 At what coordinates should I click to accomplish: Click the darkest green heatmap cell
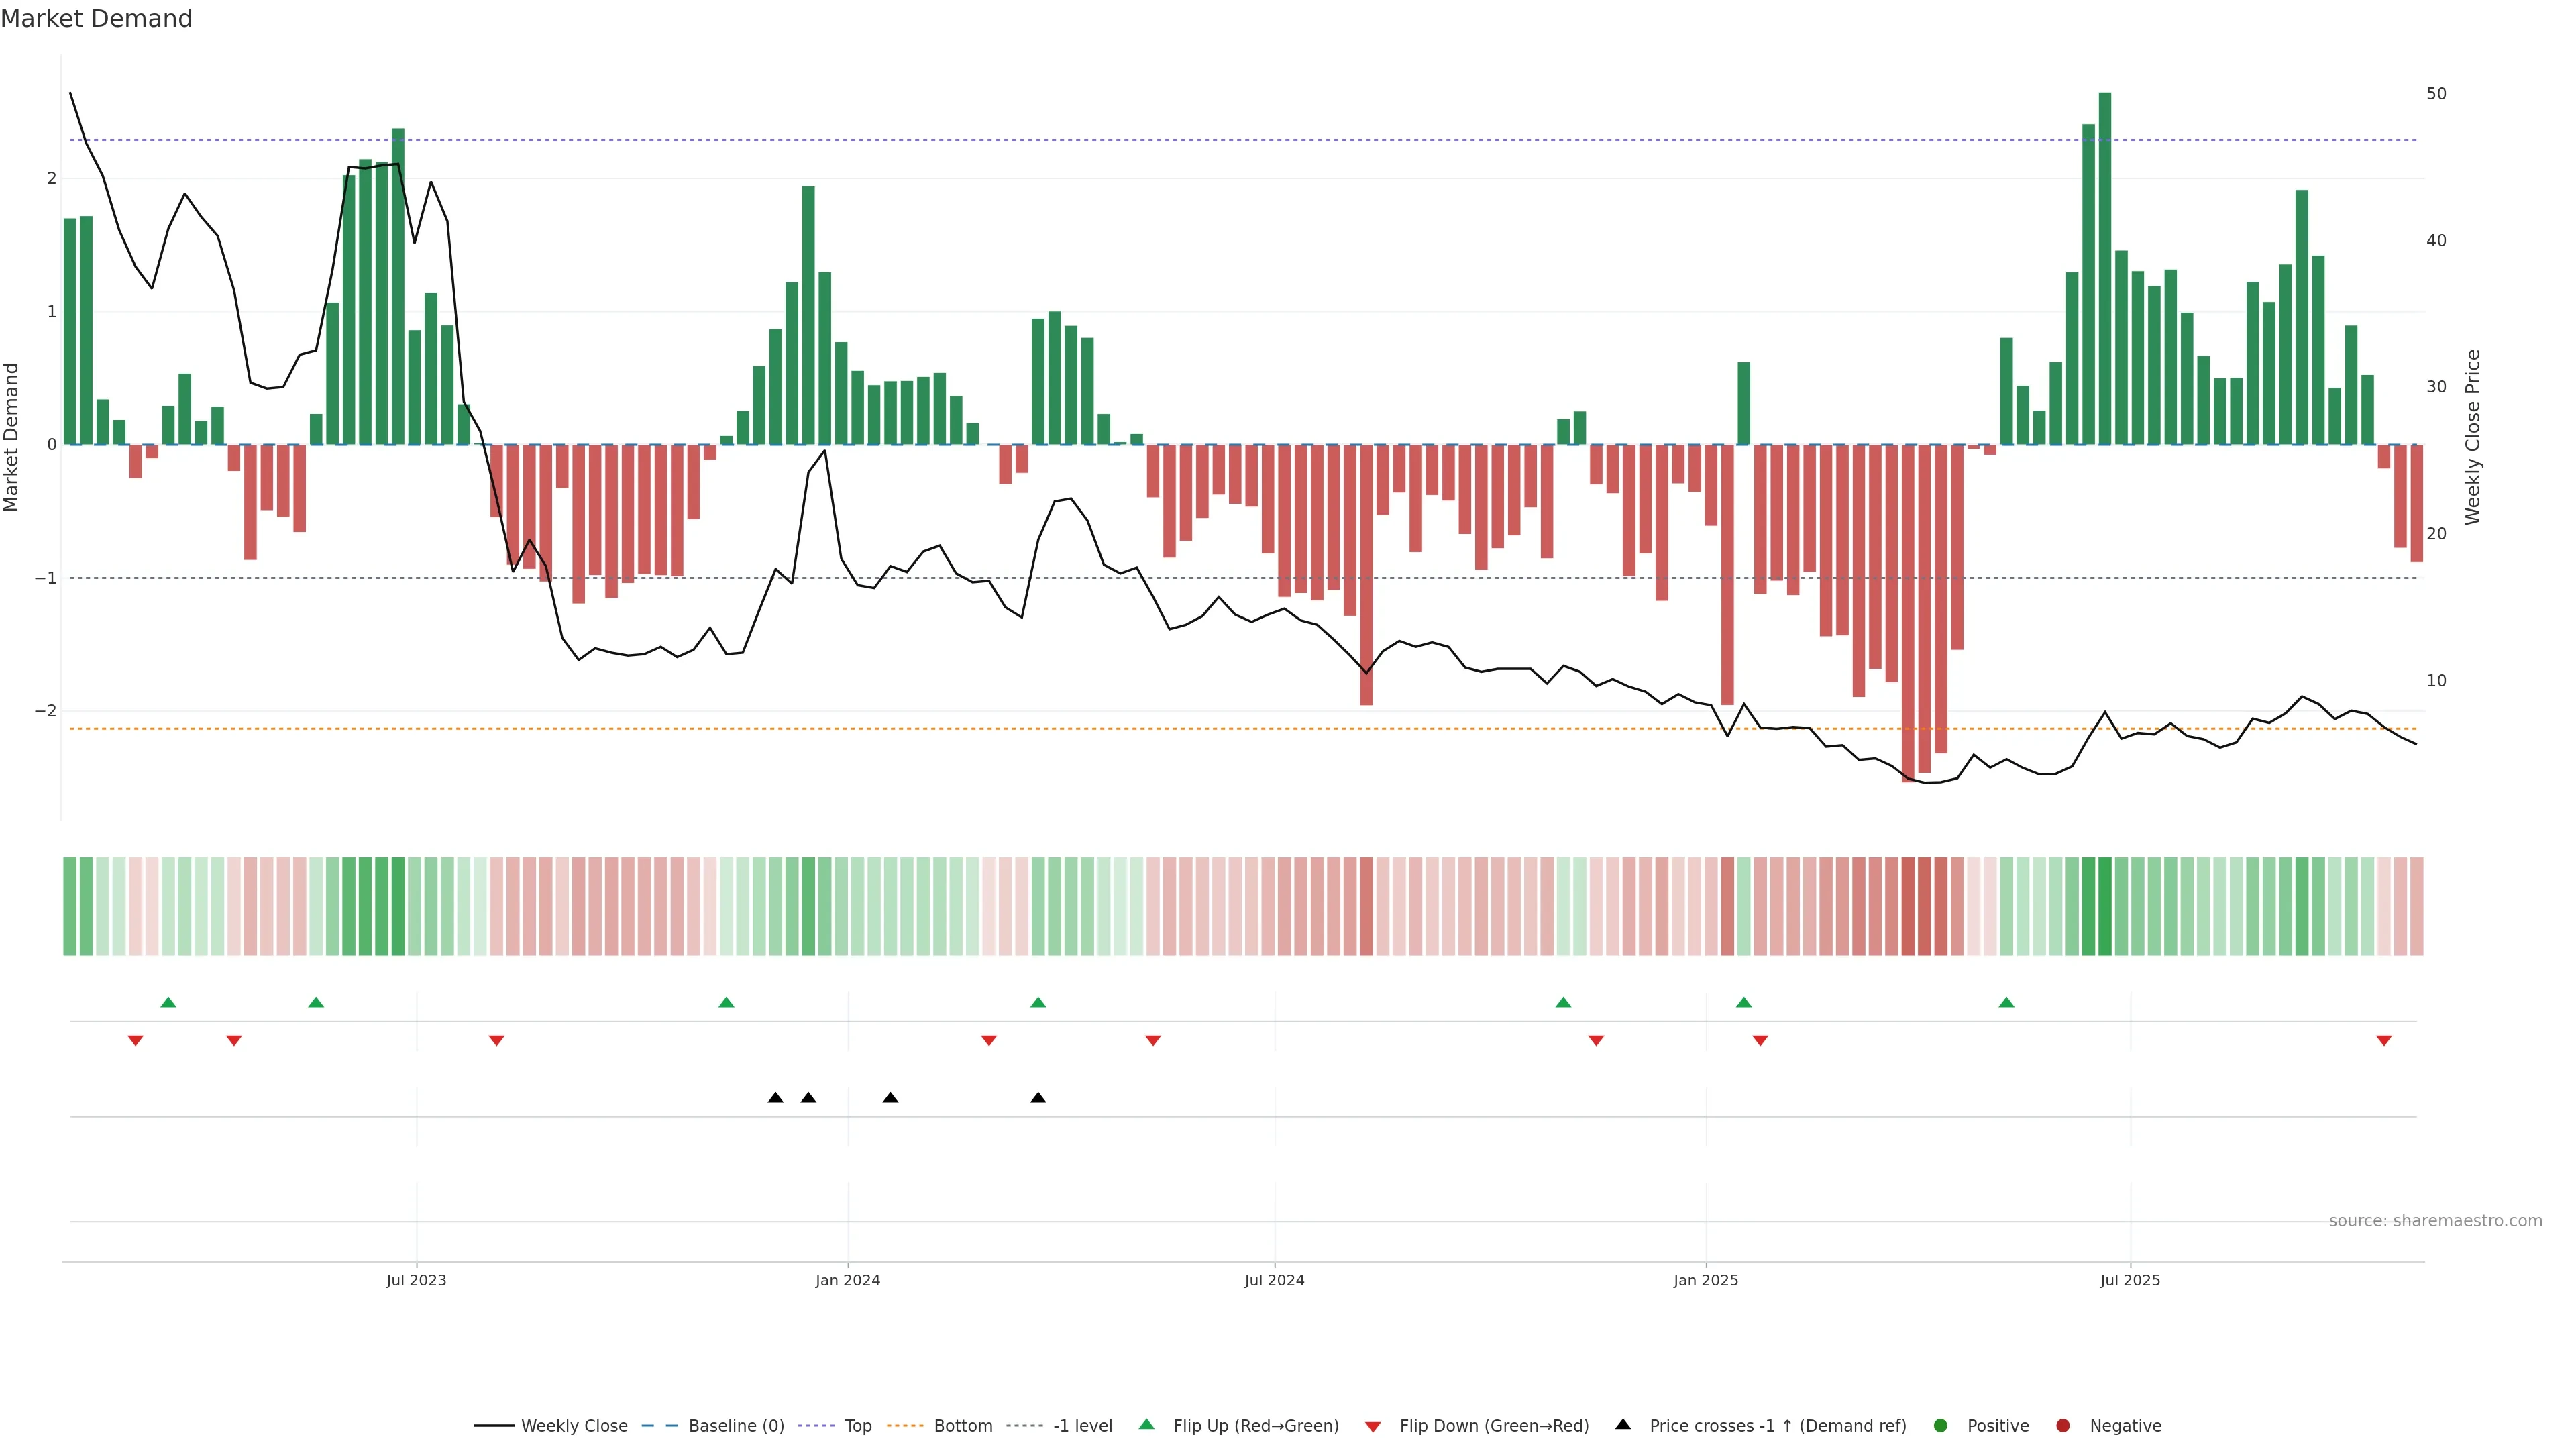point(2105,906)
